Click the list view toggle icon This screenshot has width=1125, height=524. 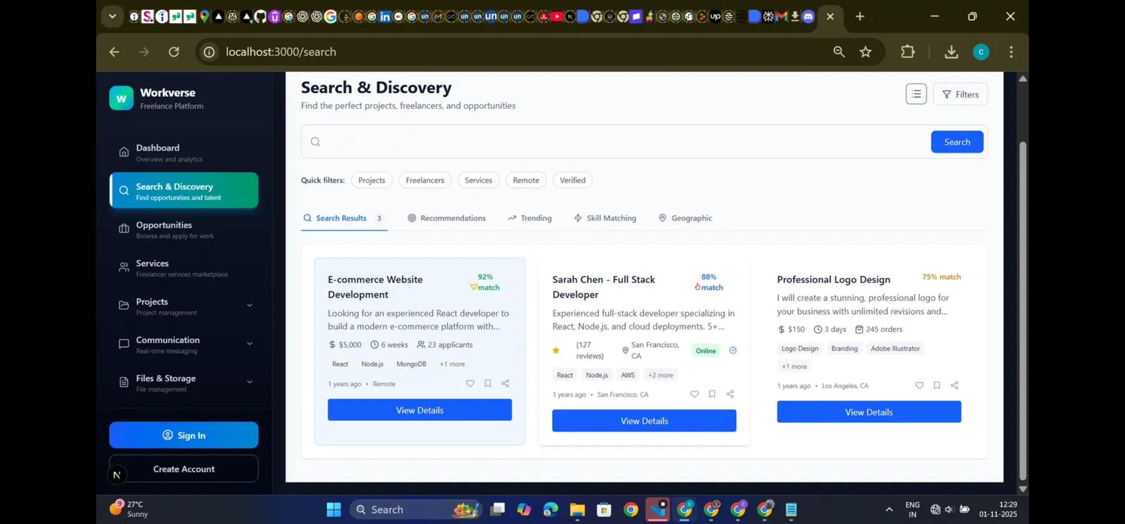pyautogui.click(x=916, y=94)
